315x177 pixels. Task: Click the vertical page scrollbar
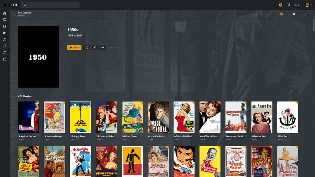click(x=314, y=25)
